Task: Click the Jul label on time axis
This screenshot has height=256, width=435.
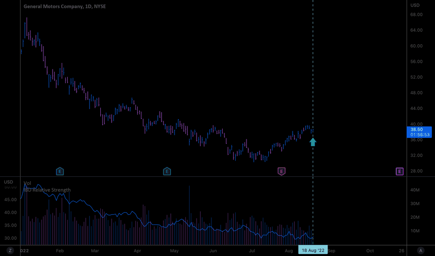Action: (x=252, y=251)
